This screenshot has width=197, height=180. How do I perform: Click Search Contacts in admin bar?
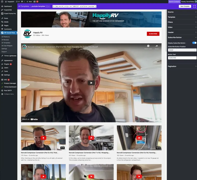pyautogui.click(x=174, y=2)
